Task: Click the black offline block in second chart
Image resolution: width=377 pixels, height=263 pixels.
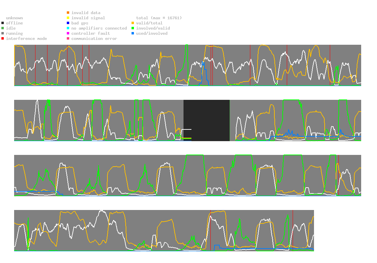Action: coord(207,120)
